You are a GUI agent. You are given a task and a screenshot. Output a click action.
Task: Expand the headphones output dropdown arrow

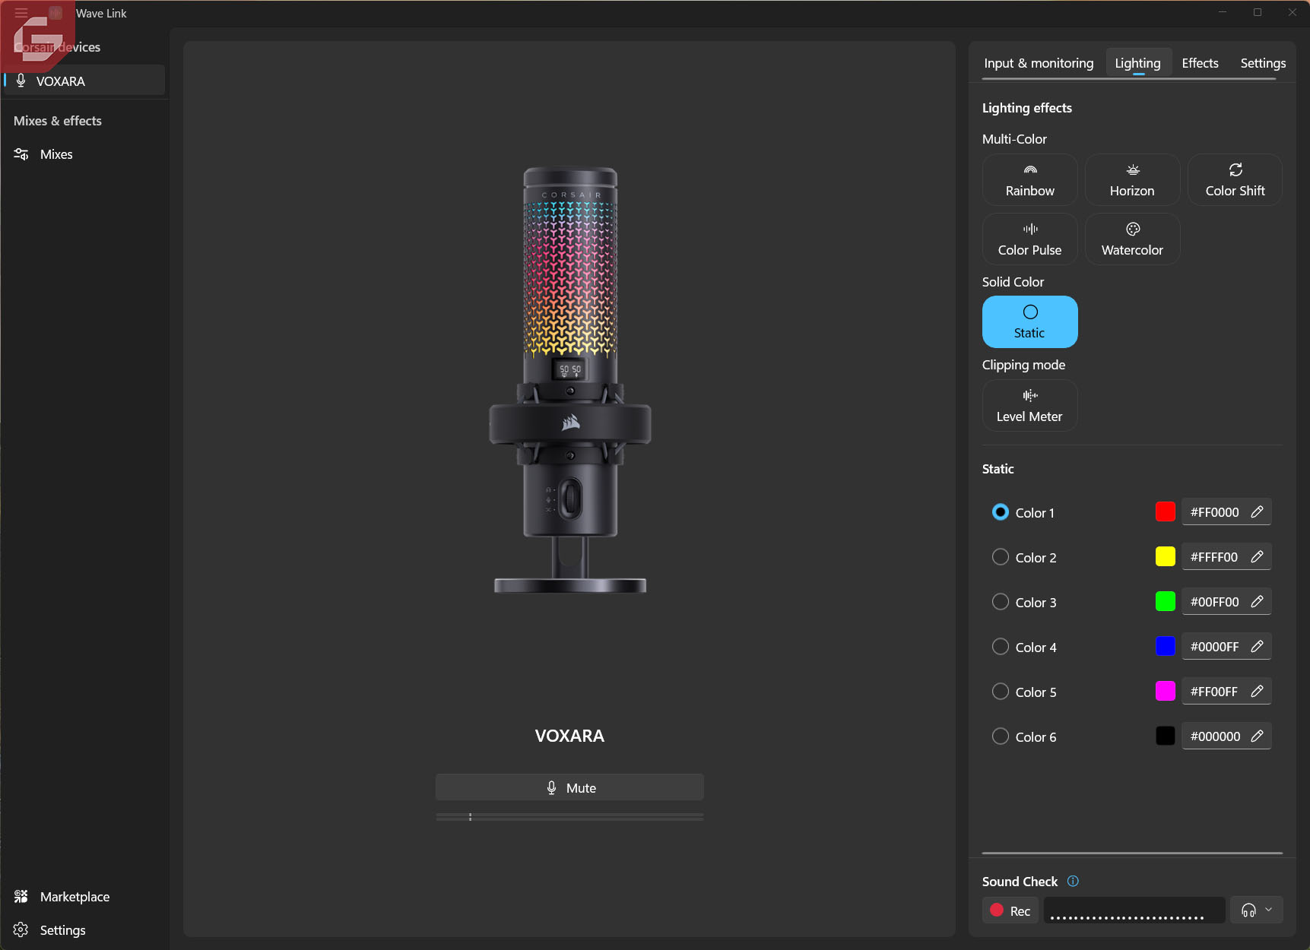click(1268, 910)
